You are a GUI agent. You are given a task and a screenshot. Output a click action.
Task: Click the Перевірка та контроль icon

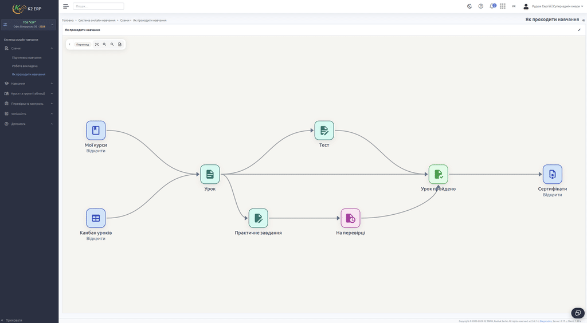(x=6, y=104)
